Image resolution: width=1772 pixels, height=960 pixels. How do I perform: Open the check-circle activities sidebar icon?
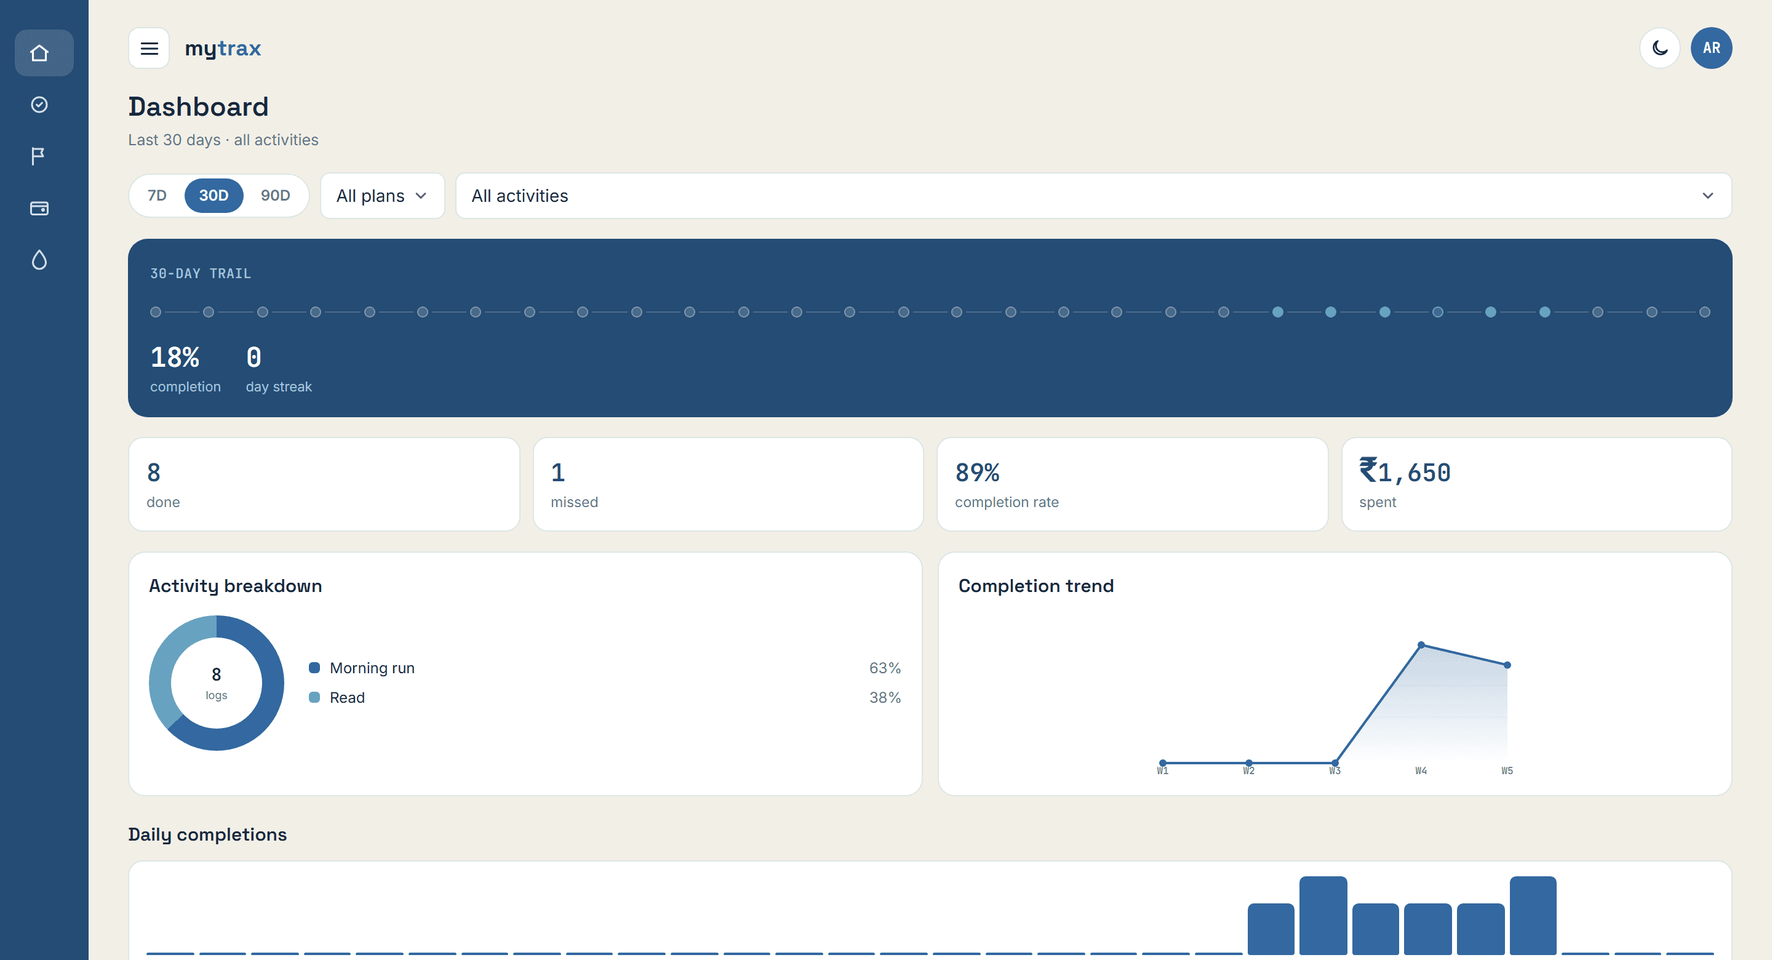tap(39, 105)
